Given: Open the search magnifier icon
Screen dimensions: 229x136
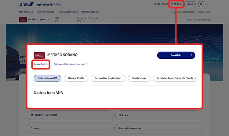Looking at the screenshot, I should [x=201, y=4].
